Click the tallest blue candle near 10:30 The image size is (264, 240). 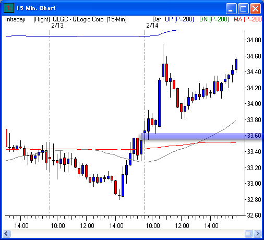pos(159,103)
